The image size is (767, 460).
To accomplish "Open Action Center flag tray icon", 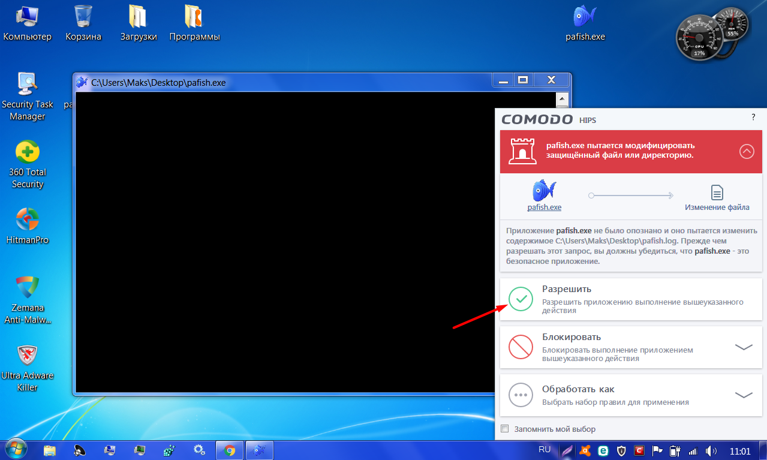I will [657, 450].
